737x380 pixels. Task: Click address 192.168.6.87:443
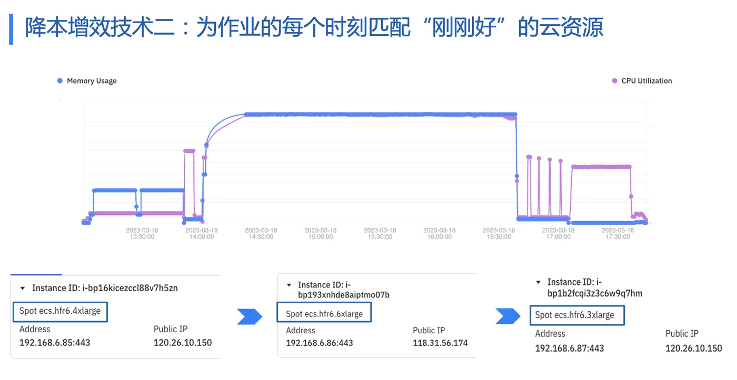[x=570, y=348]
